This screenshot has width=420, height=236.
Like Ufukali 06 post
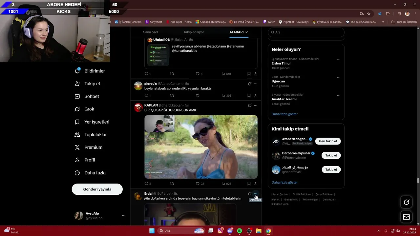[x=199, y=74]
